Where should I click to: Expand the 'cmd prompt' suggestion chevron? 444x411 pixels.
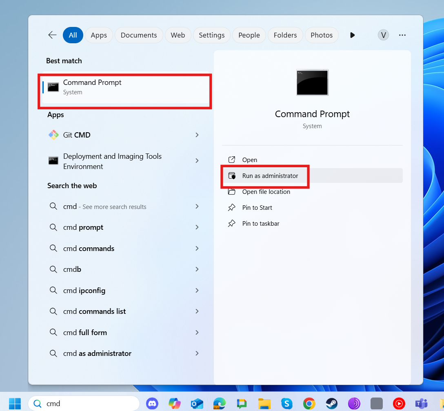[197, 227]
